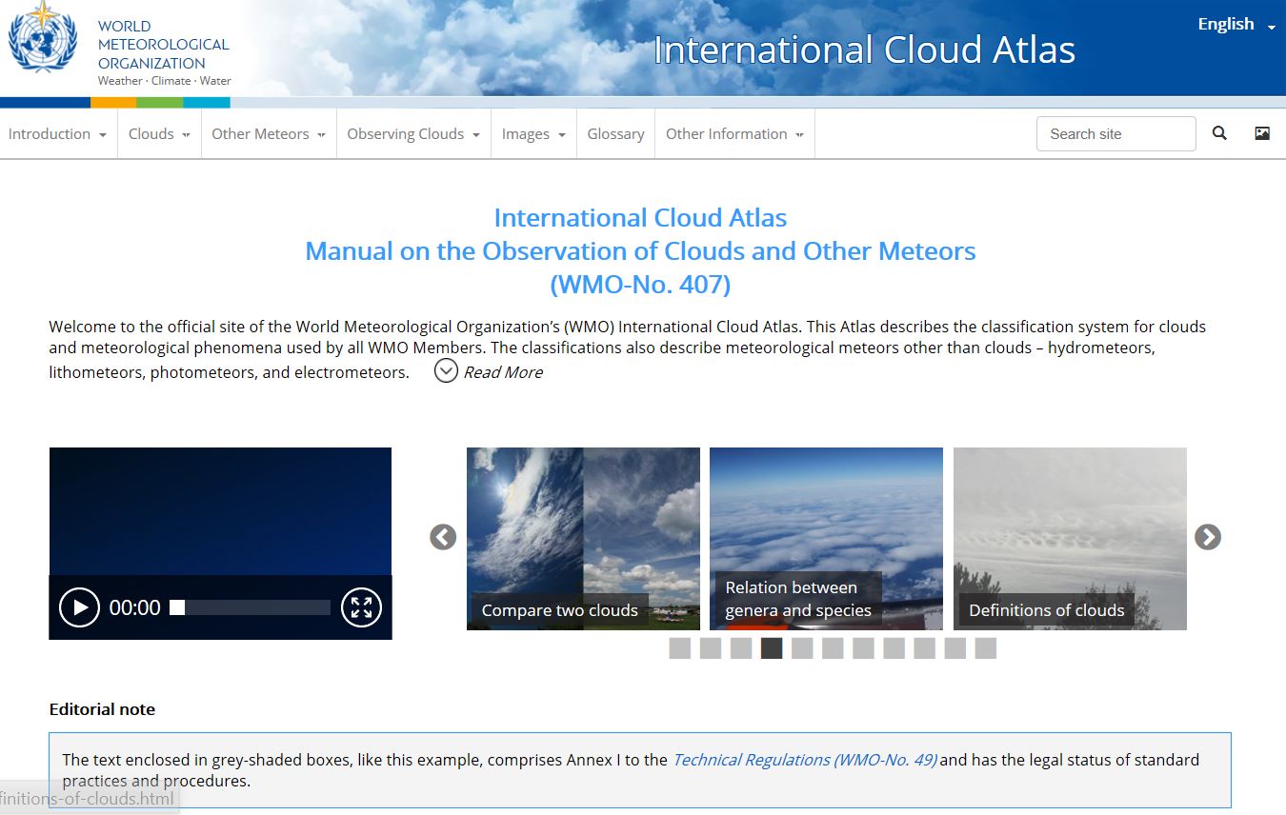Select the sixth carousel page indicator

point(833,648)
